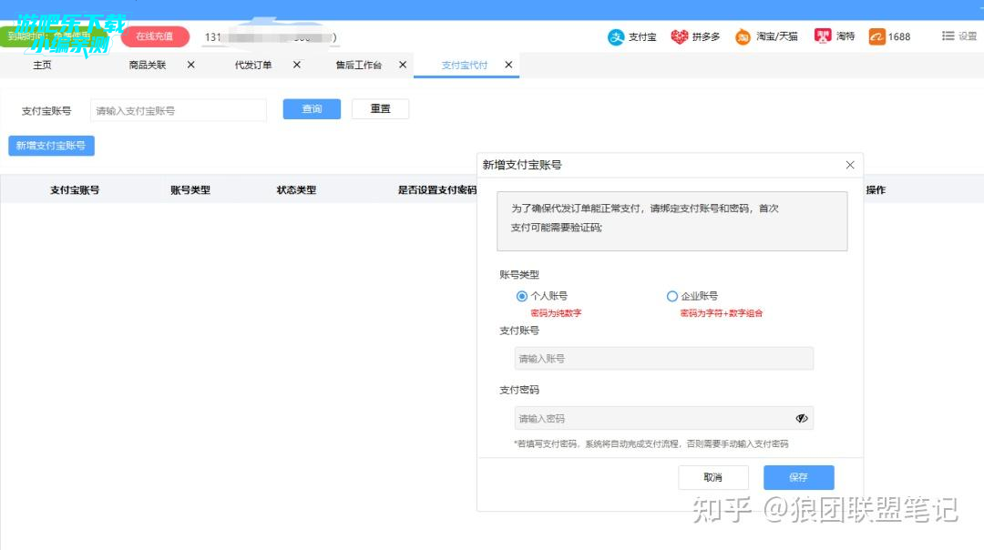
Task: Click the 查询 search button
Action: click(312, 109)
